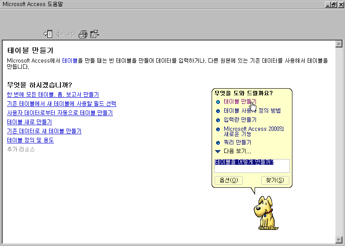Open the 테이블 정의 및 용도 link
Viewport: 345px width, 246px height.
coord(30,140)
